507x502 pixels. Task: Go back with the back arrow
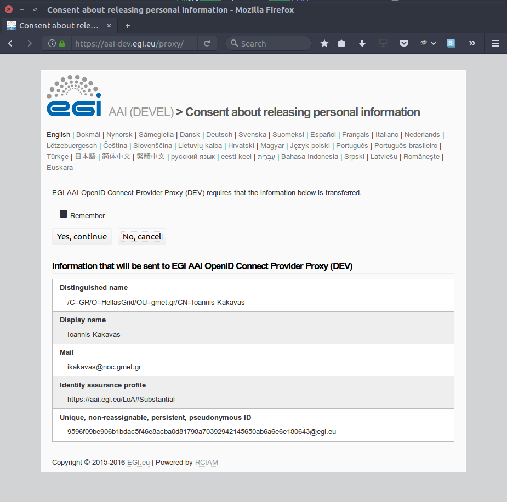11,44
